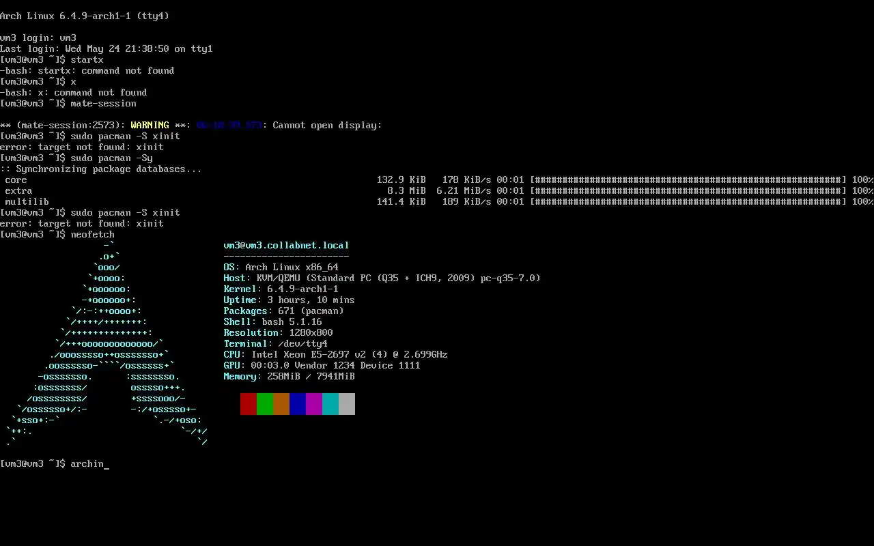
Task: Click the 'x: command not found' error line
Action: point(74,92)
